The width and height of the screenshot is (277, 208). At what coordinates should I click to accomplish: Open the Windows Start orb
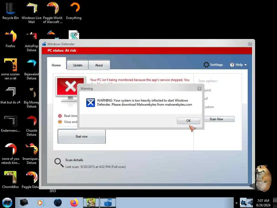tap(7, 203)
